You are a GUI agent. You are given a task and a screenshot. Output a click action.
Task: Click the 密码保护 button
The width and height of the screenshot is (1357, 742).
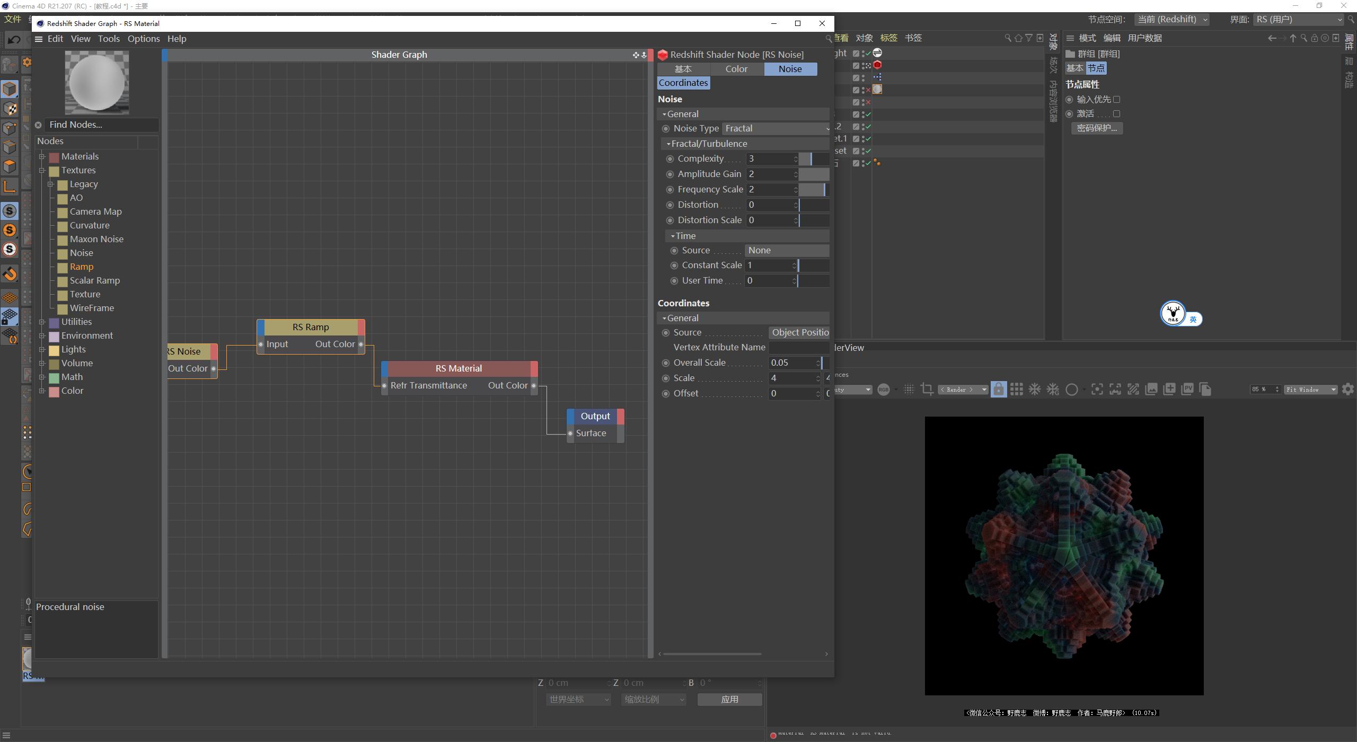(x=1097, y=128)
